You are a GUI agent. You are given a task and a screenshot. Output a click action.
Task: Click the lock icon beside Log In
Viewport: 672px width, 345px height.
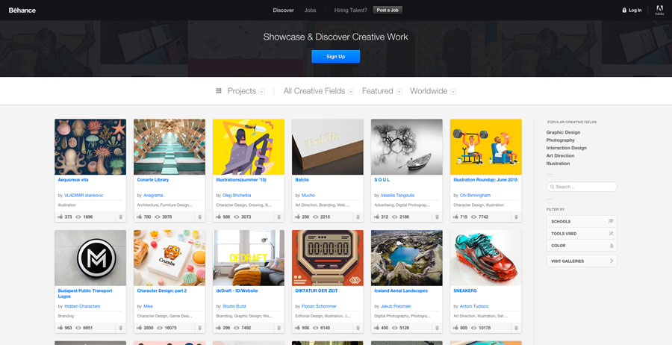click(x=624, y=10)
